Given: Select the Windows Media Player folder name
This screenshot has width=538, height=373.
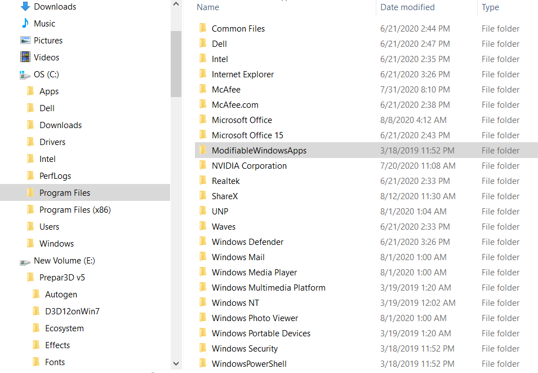Looking at the screenshot, I should (254, 272).
